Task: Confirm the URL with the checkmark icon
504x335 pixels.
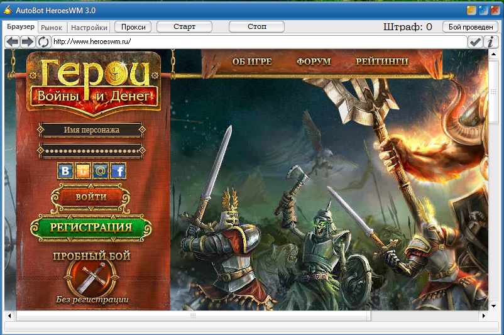Action: [475, 41]
